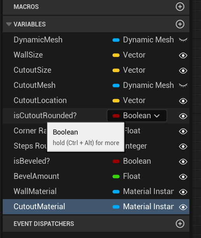Add a new event dispatcher plus icon
This screenshot has height=238, width=201.
180,224
